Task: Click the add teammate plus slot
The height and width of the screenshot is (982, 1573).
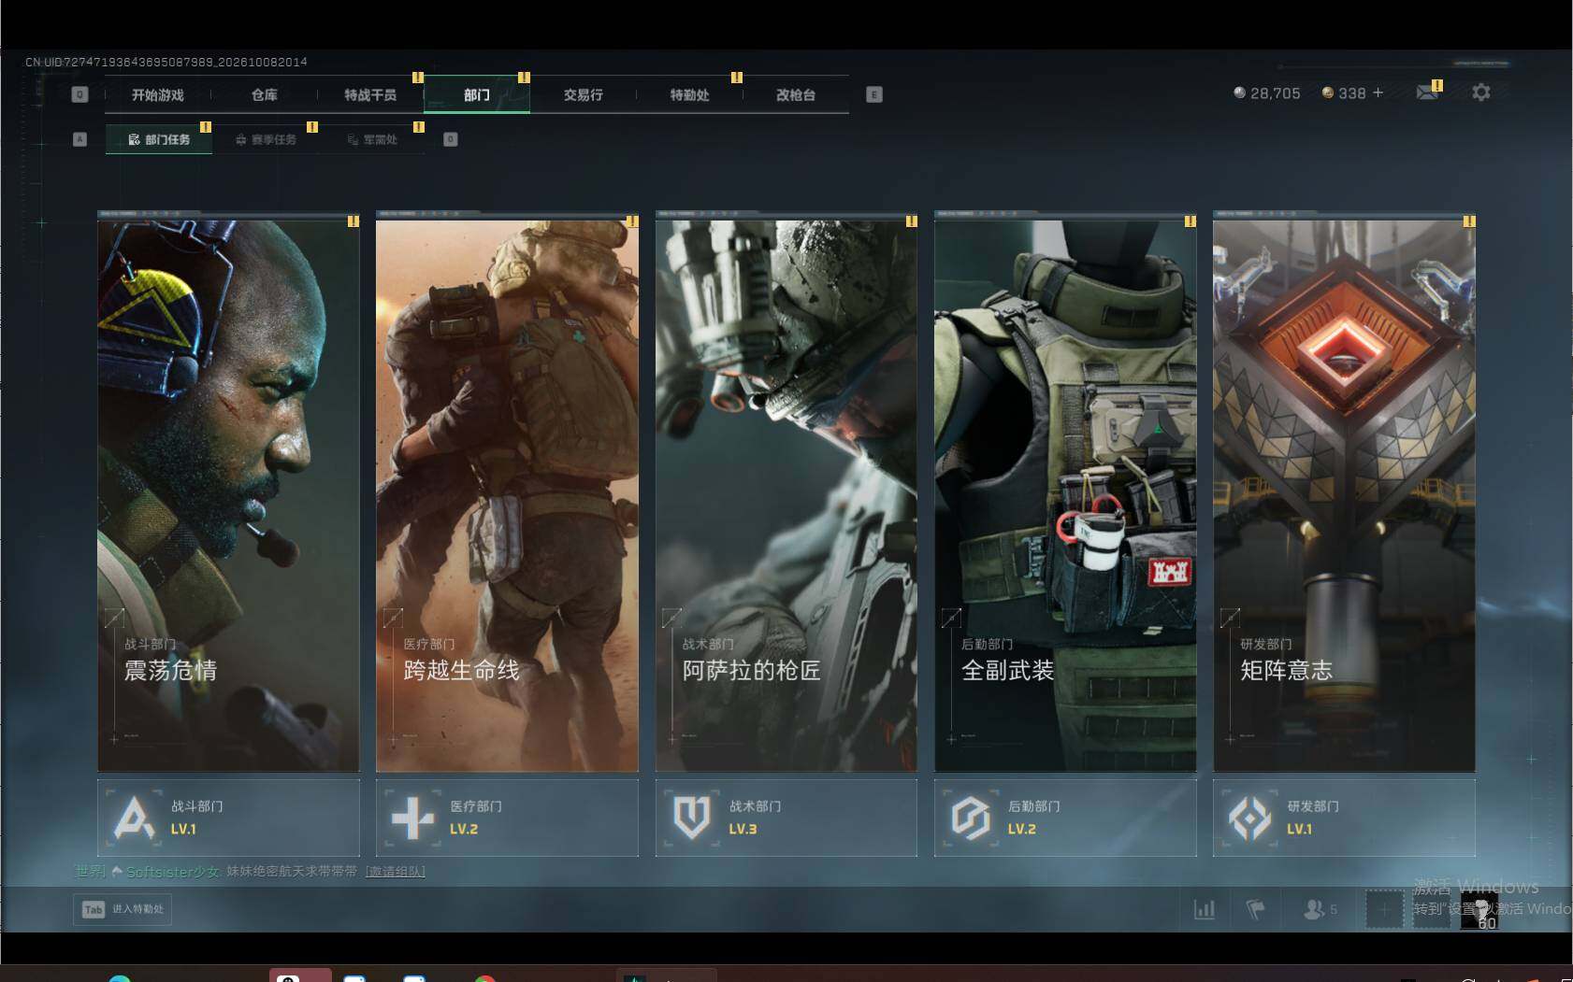Action: (x=1384, y=909)
